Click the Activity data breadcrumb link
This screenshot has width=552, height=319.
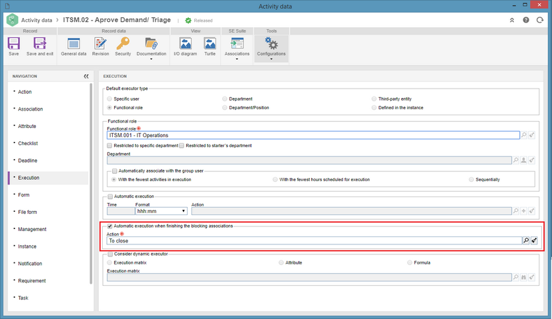(x=37, y=20)
